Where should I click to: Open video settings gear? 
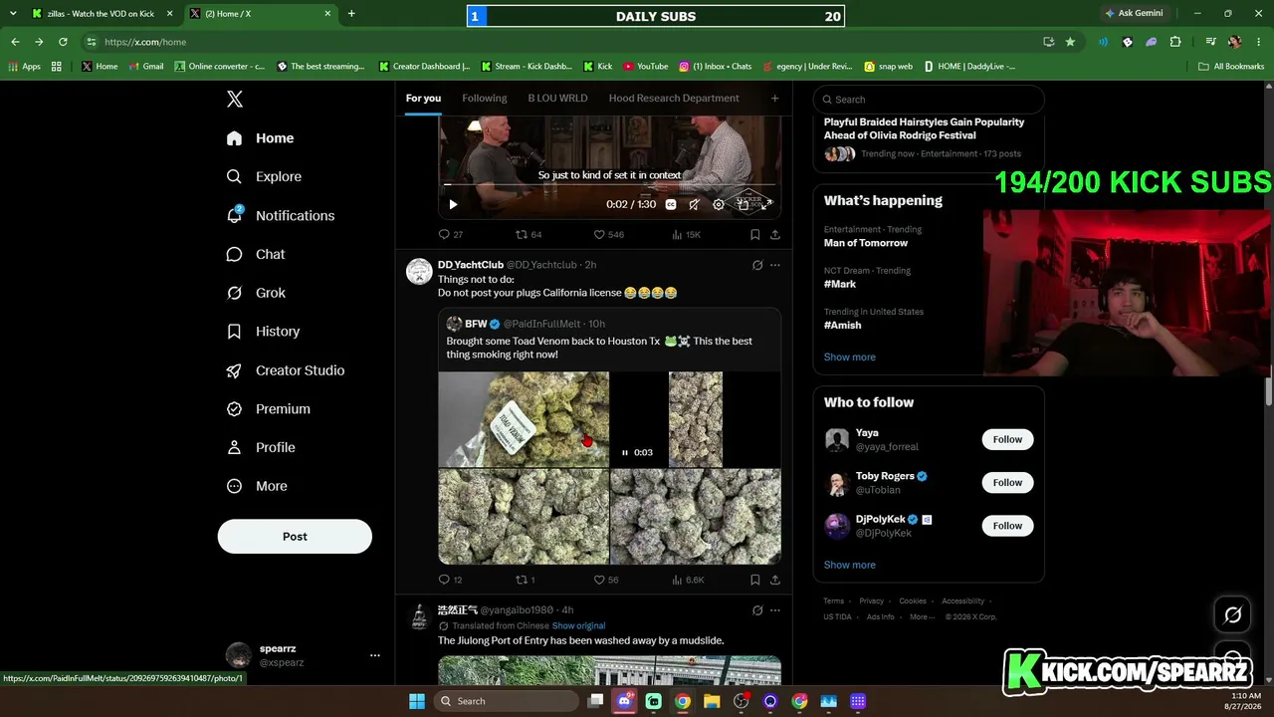[719, 204]
